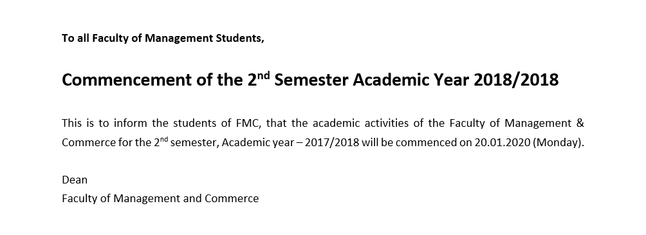Click the 'Dean' signature line
This screenshot has height=235, width=646.
pyautogui.click(x=75, y=180)
